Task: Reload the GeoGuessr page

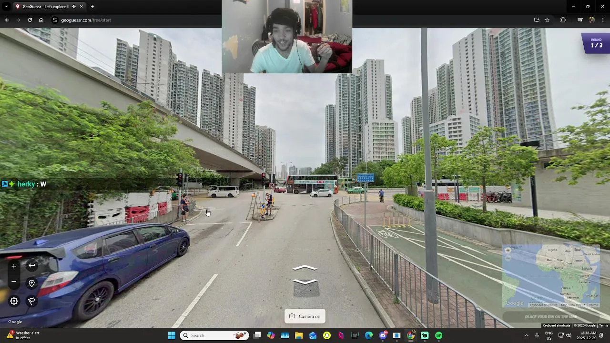Action: pos(30,20)
